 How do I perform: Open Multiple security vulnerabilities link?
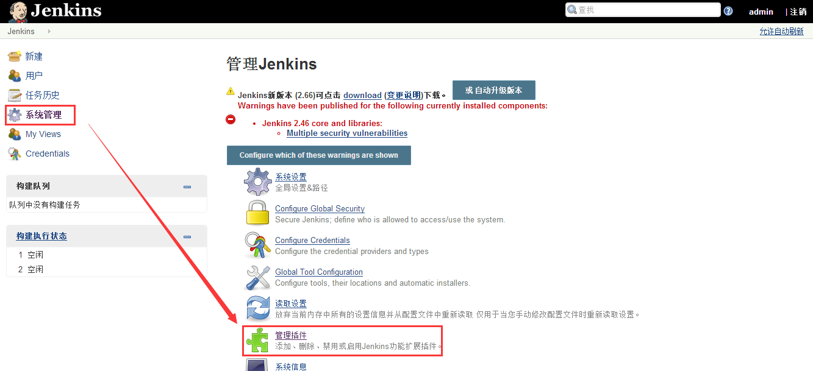click(x=347, y=133)
